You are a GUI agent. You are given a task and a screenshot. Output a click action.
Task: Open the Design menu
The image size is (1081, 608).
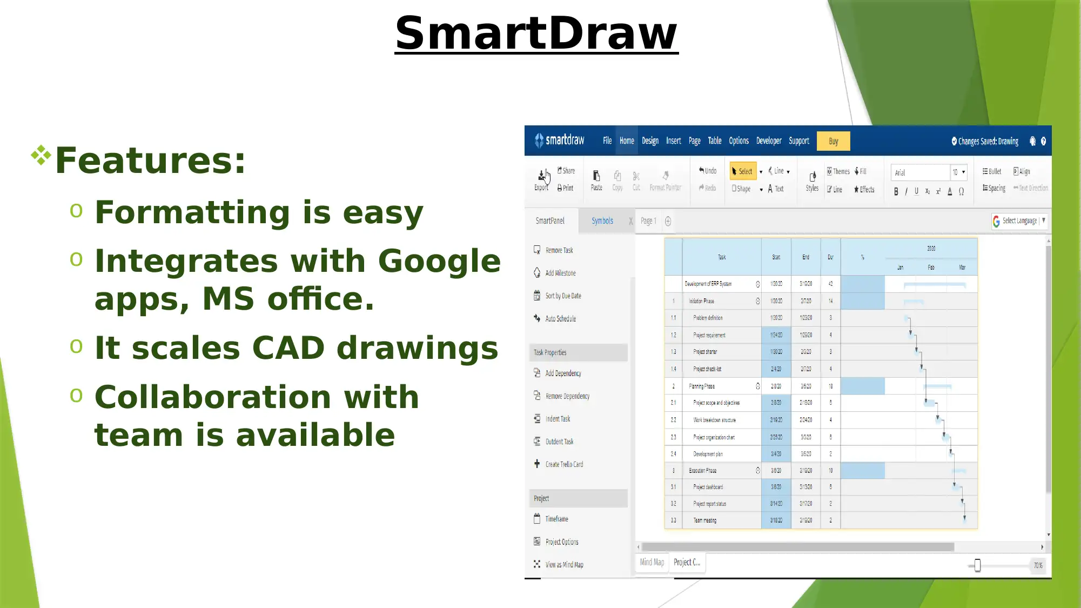[x=650, y=141]
